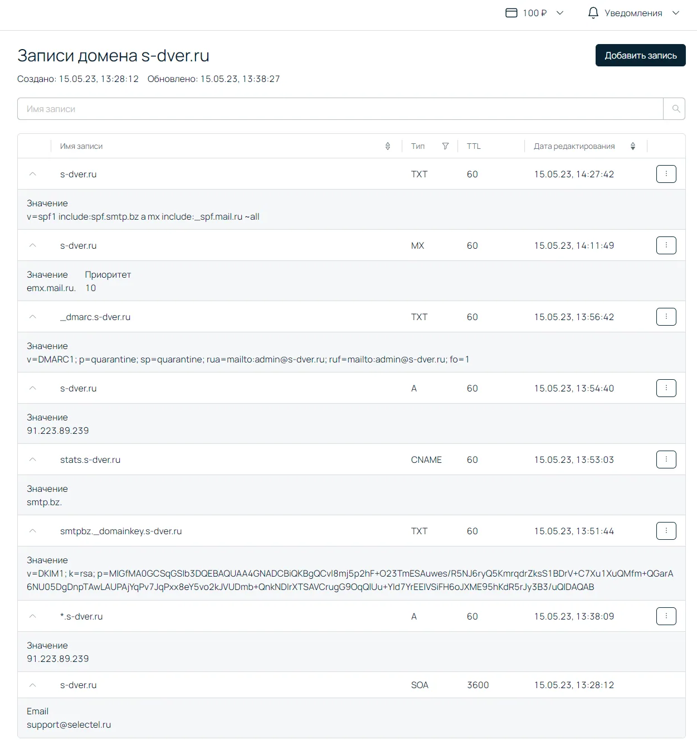Collapse the _dmarc.s-dver.ru record row
This screenshot has height=740, width=697.
pyautogui.click(x=32, y=317)
